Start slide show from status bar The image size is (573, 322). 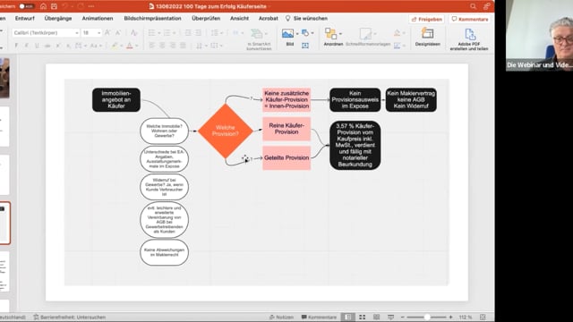click(390, 318)
